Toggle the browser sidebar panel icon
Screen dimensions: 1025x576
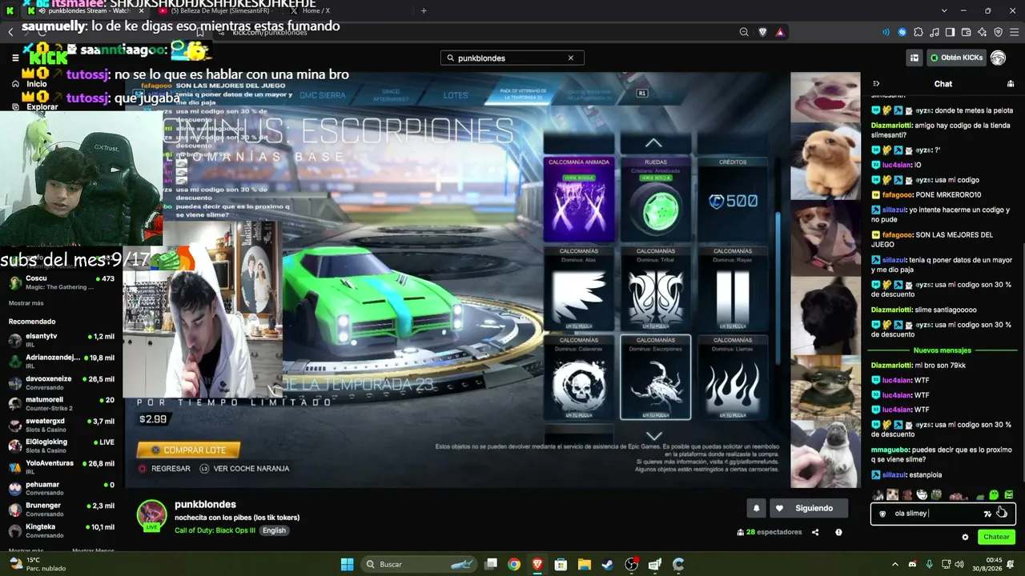click(x=950, y=32)
